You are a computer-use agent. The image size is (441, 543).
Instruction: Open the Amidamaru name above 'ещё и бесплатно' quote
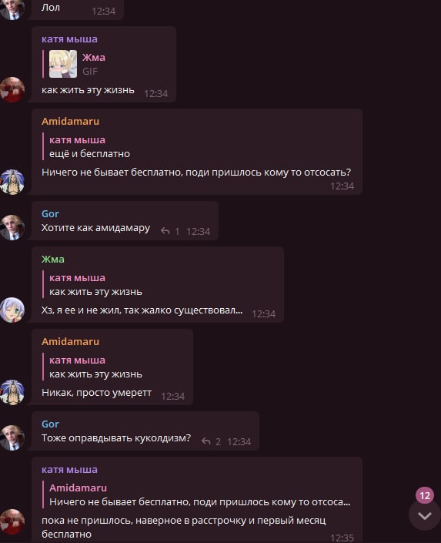(70, 121)
